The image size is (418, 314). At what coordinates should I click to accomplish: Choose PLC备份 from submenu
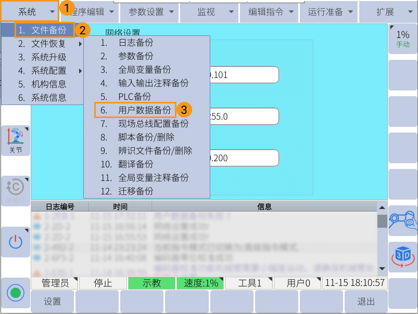pyautogui.click(x=147, y=97)
